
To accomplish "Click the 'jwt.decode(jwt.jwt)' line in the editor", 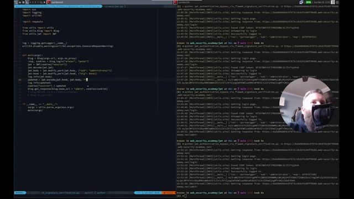I will (x=40, y=67).
